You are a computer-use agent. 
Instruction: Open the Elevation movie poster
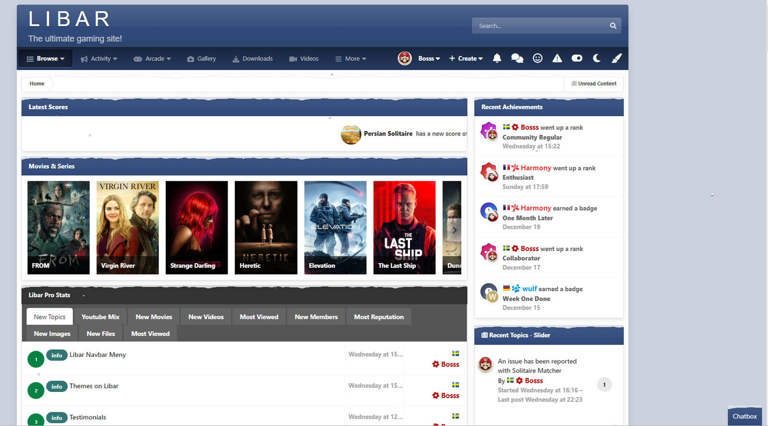tap(336, 227)
